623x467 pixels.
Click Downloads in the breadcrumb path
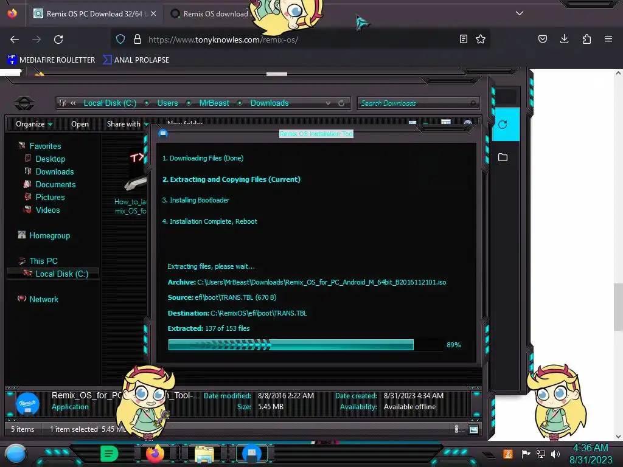[x=270, y=103]
